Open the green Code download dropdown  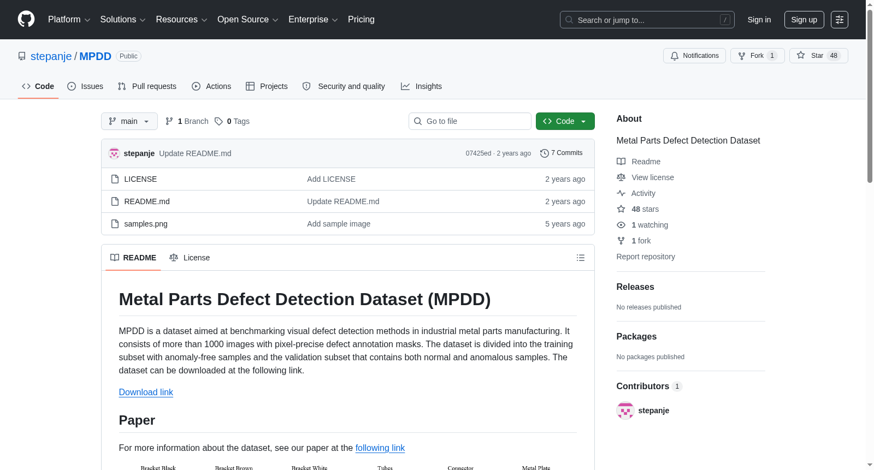(565, 121)
